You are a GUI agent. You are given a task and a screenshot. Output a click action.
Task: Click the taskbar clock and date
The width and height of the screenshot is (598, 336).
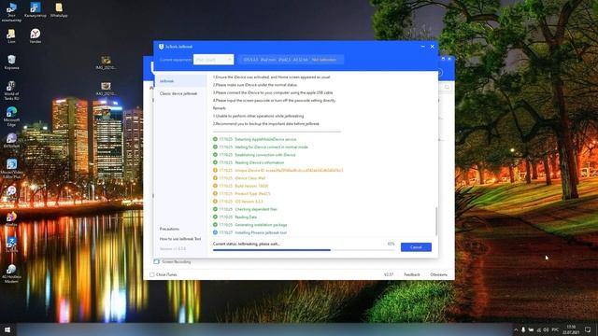pos(571,329)
